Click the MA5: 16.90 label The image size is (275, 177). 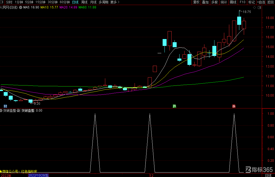31,7
